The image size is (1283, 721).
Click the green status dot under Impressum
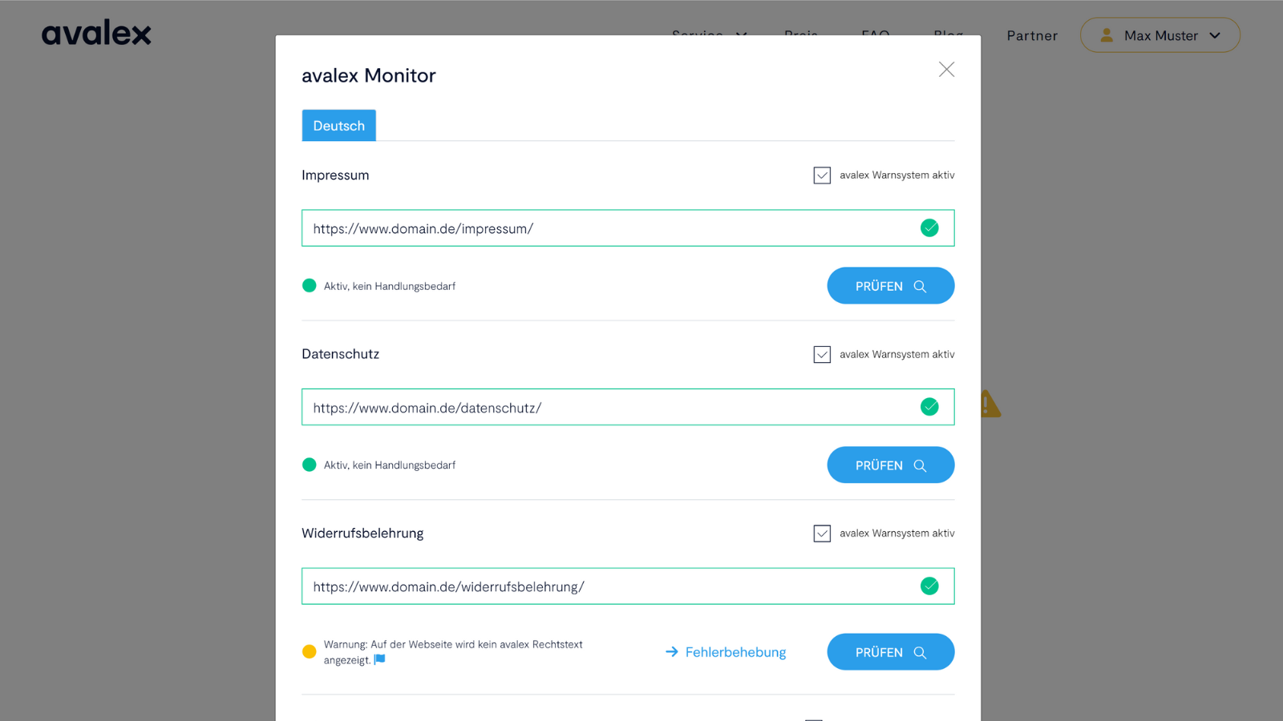pos(309,285)
